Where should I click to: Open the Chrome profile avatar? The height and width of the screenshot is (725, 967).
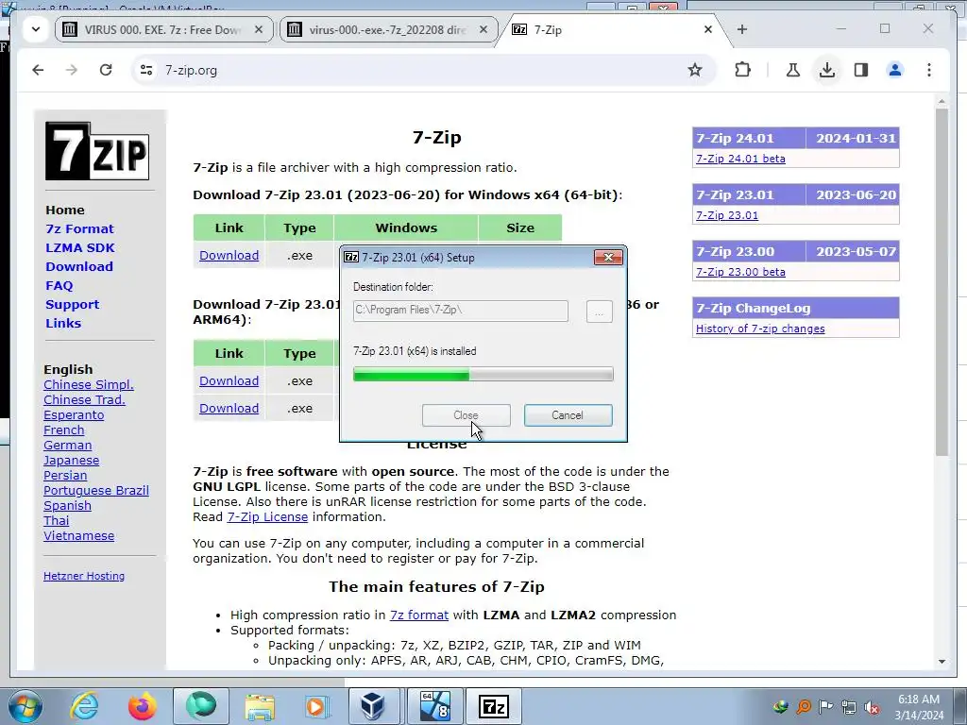coord(895,70)
